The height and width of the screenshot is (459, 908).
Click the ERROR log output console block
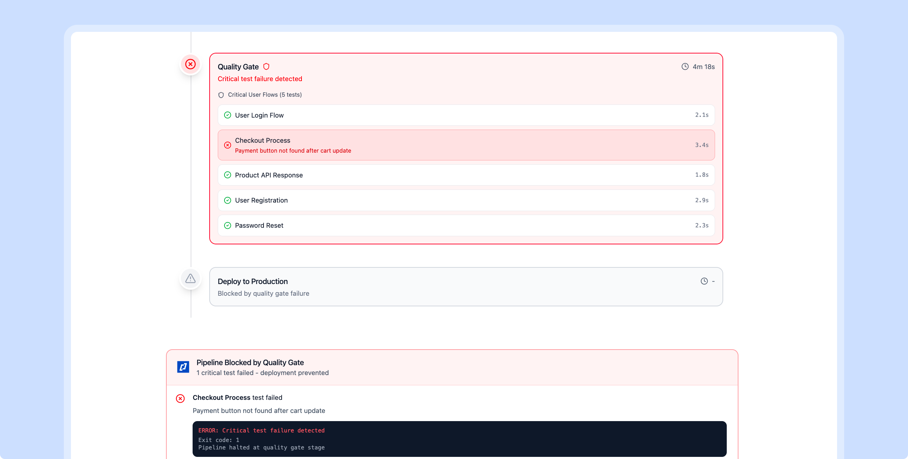(459, 439)
